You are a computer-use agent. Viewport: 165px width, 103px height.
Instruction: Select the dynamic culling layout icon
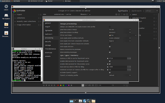coord(93,85)
